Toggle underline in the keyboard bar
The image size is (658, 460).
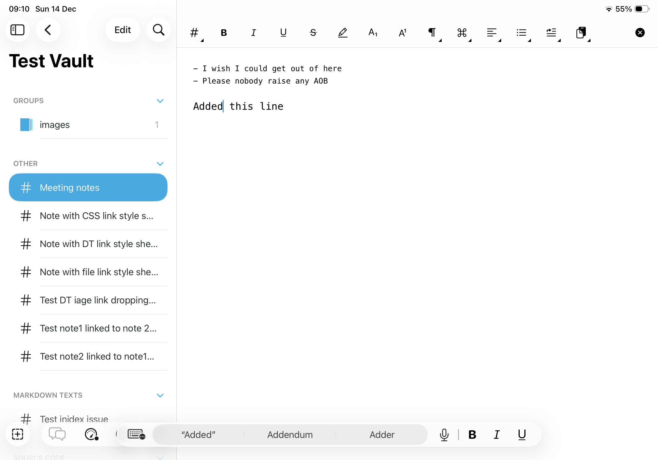click(522, 434)
